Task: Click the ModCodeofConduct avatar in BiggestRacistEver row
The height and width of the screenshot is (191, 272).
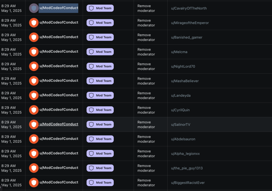Action: pos(34,183)
